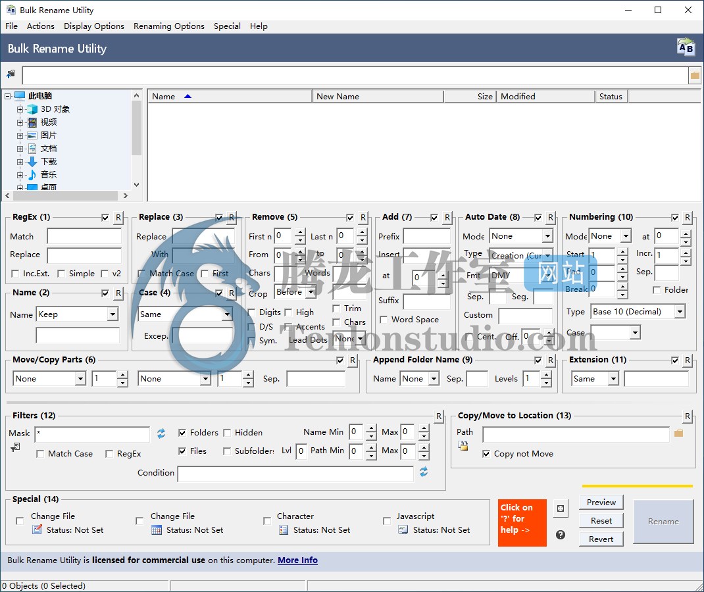Reset Copy/Move to Location (13) with R

688,416
